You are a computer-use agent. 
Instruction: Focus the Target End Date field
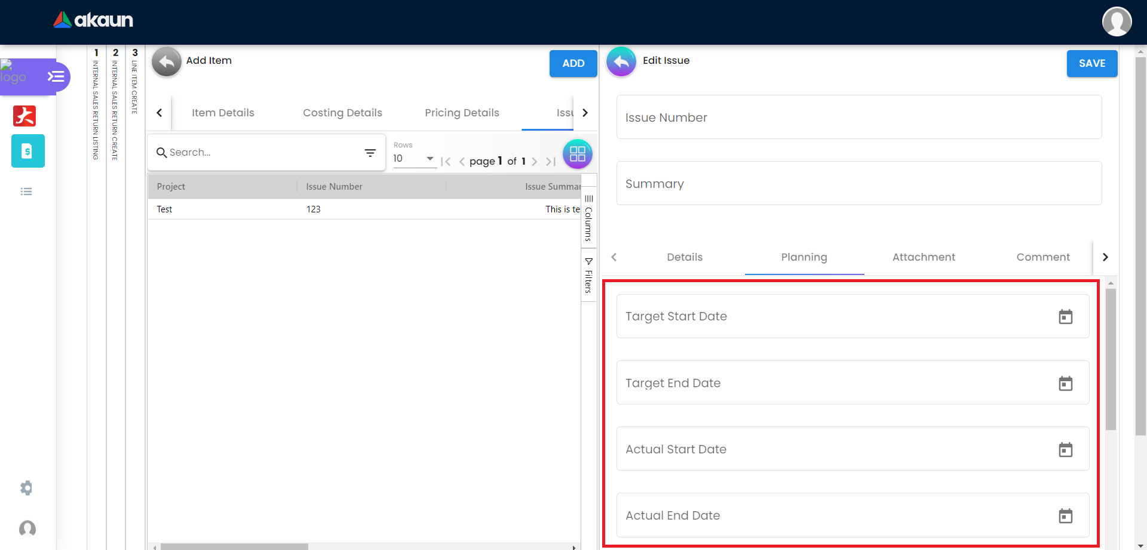pos(852,382)
